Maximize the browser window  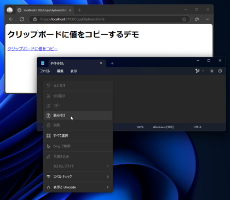pyautogui.click(x=197, y=9)
